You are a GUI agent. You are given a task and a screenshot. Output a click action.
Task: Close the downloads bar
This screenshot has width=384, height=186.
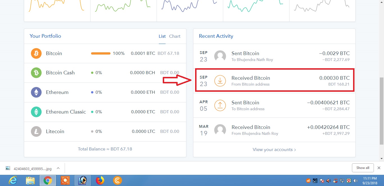379,168
